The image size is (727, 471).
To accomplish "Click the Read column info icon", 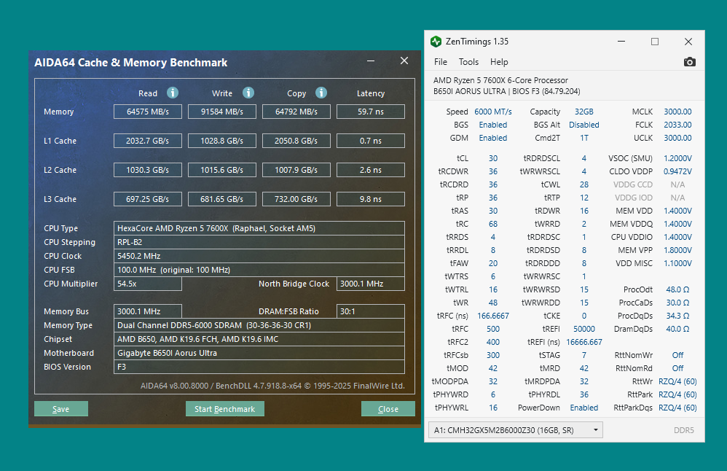I will pos(173,93).
